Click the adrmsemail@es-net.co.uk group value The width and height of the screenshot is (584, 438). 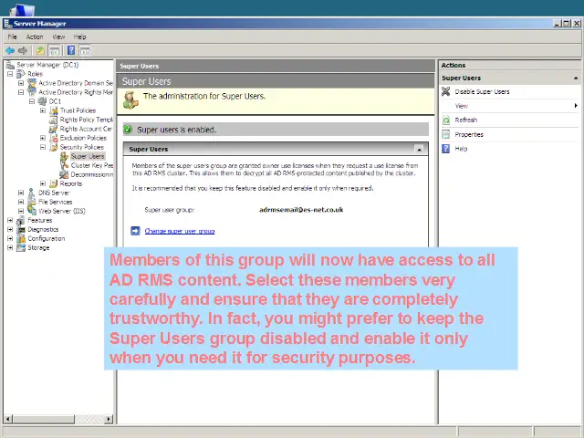click(301, 210)
